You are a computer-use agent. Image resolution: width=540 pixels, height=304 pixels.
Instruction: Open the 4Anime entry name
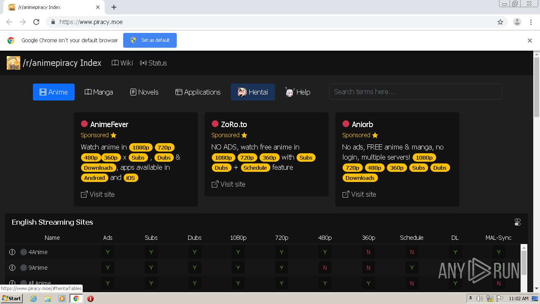coord(38,252)
